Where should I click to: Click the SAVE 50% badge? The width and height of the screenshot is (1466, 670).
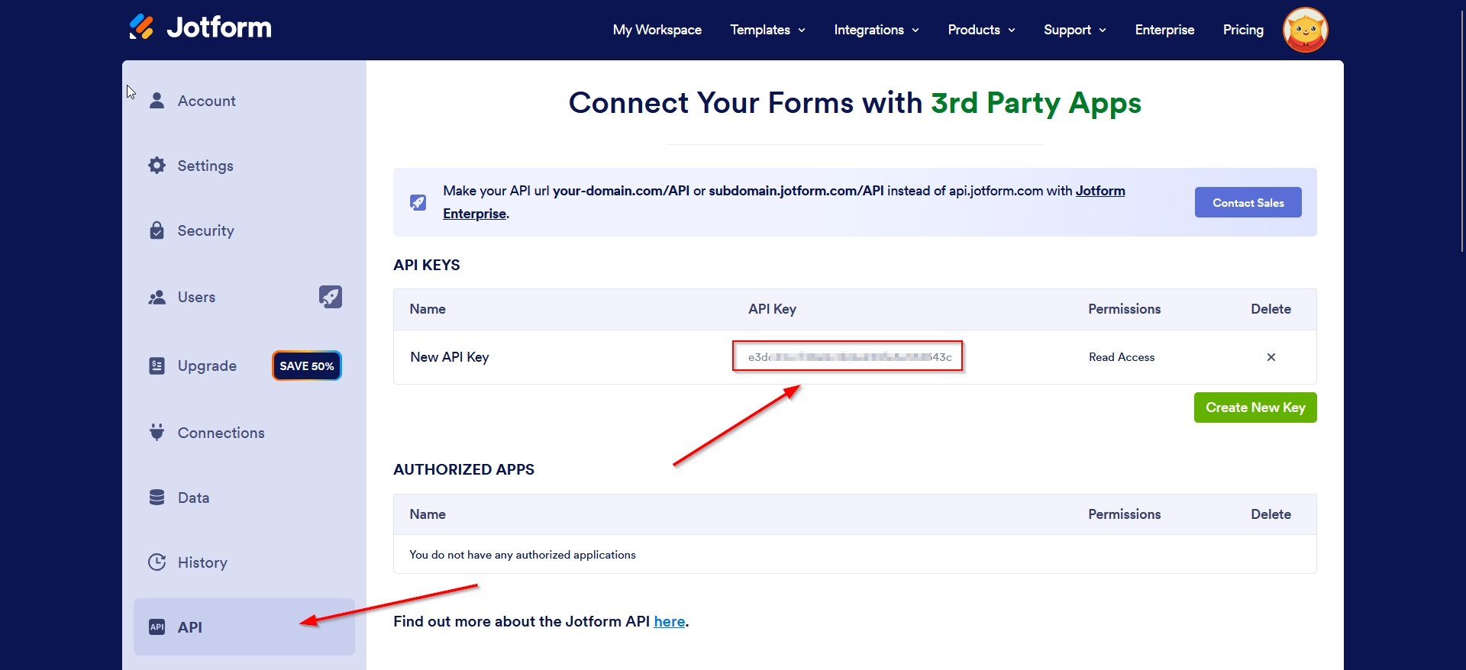pos(307,366)
